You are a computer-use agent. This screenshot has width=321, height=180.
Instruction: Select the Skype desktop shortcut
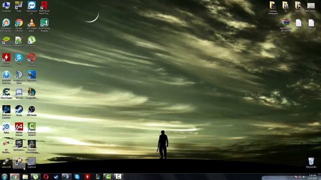(19, 58)
